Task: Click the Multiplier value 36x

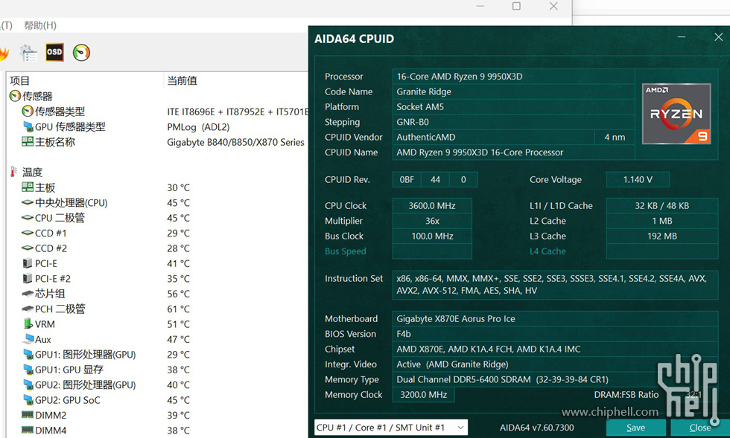Action: pyautogui.click(x=432, y=221)
